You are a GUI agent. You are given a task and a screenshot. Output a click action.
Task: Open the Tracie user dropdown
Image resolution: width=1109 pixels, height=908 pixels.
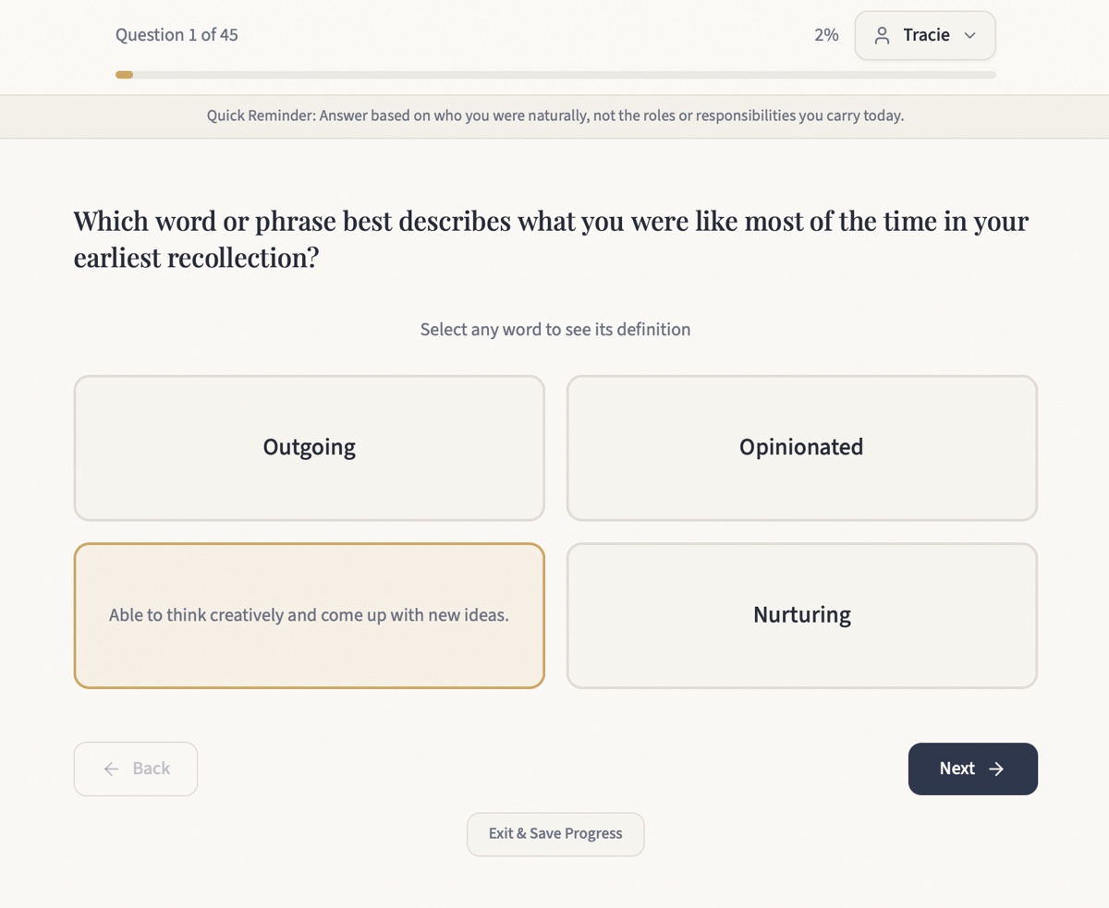[x=925, y=36]
